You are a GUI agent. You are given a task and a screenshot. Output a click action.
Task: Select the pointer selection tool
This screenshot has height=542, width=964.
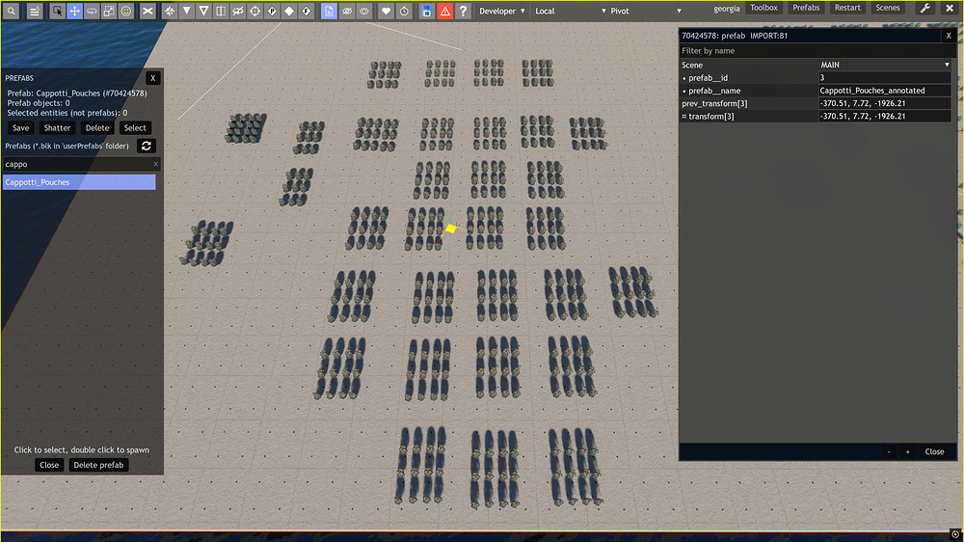pos(57,11)
